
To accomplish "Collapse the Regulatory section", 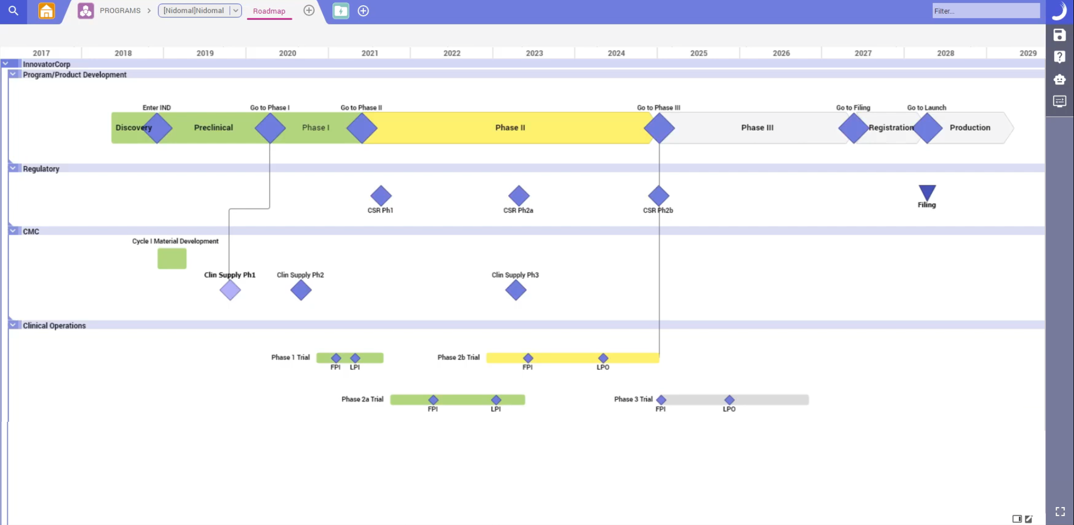I will pos(13,168).
